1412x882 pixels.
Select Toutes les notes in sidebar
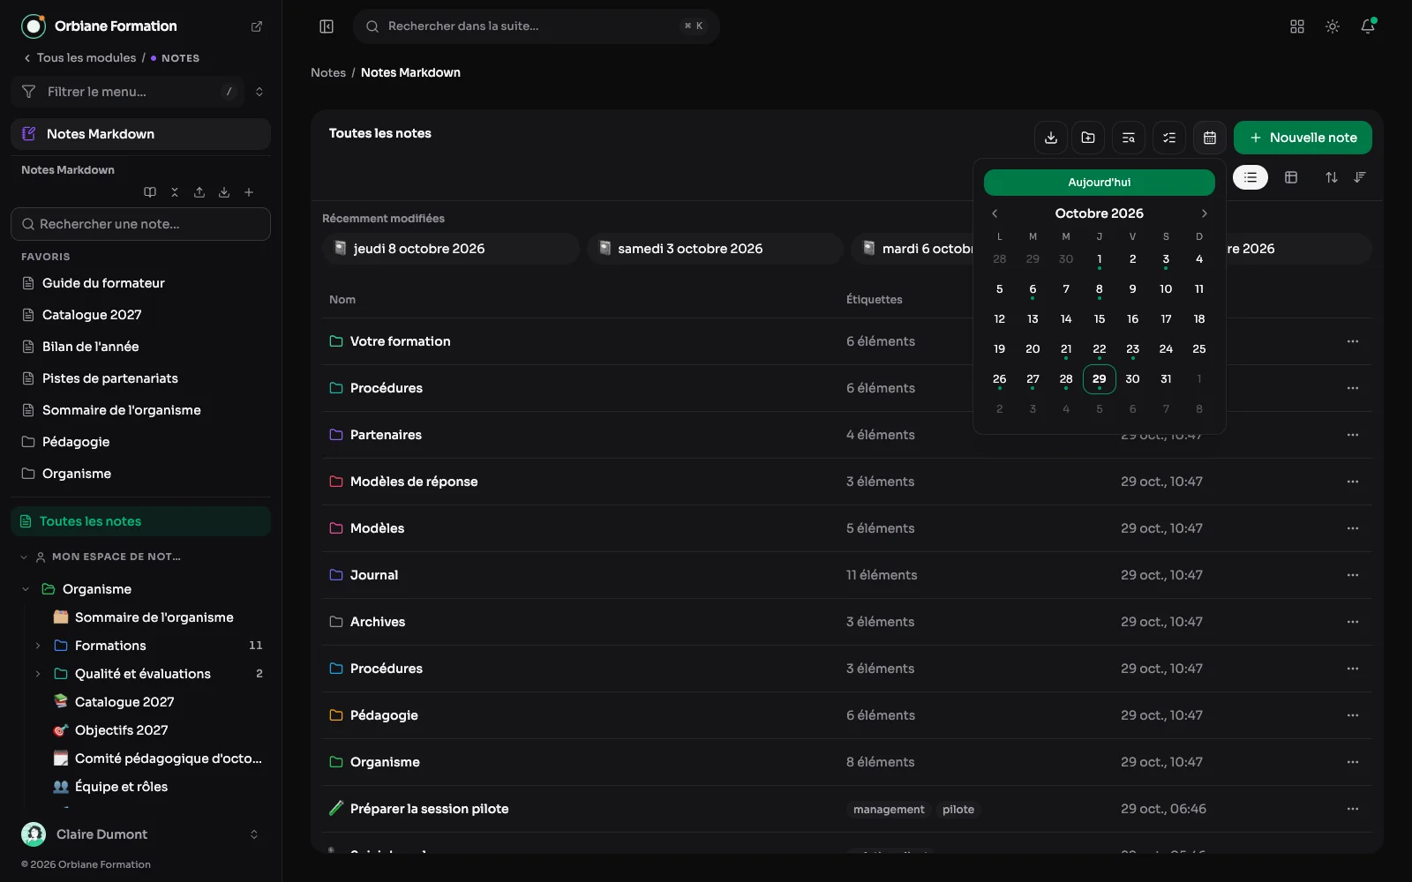141,521
